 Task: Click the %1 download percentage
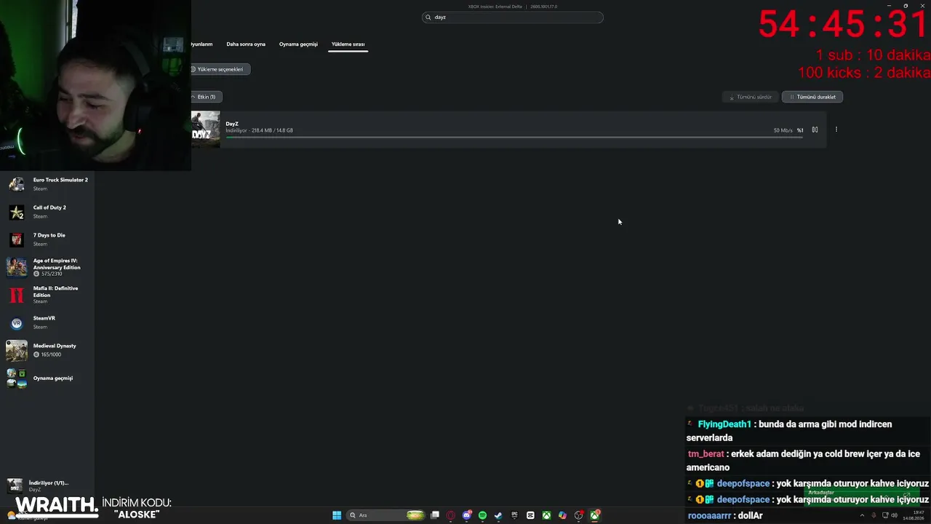pos(800,130)
